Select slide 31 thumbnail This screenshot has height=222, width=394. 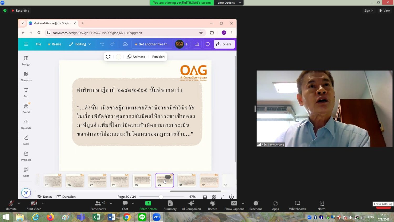(x=187, y=180)
